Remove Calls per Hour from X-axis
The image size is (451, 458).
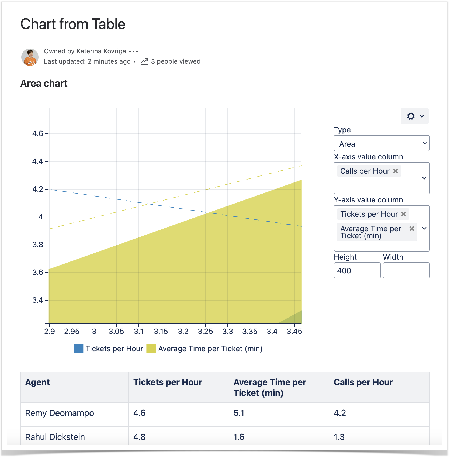[396, 171]
